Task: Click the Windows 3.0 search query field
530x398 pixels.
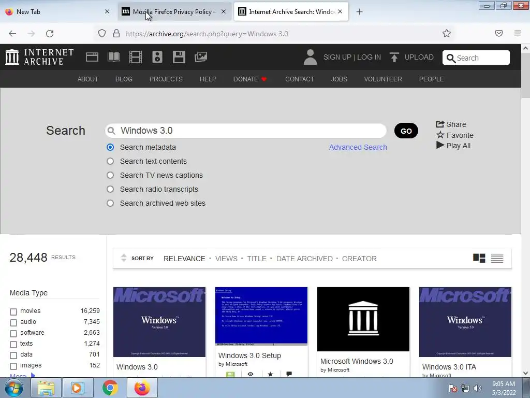Action: (x=246, y=131)
